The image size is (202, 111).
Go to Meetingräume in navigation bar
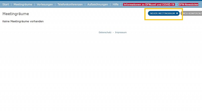coord(23,5)
